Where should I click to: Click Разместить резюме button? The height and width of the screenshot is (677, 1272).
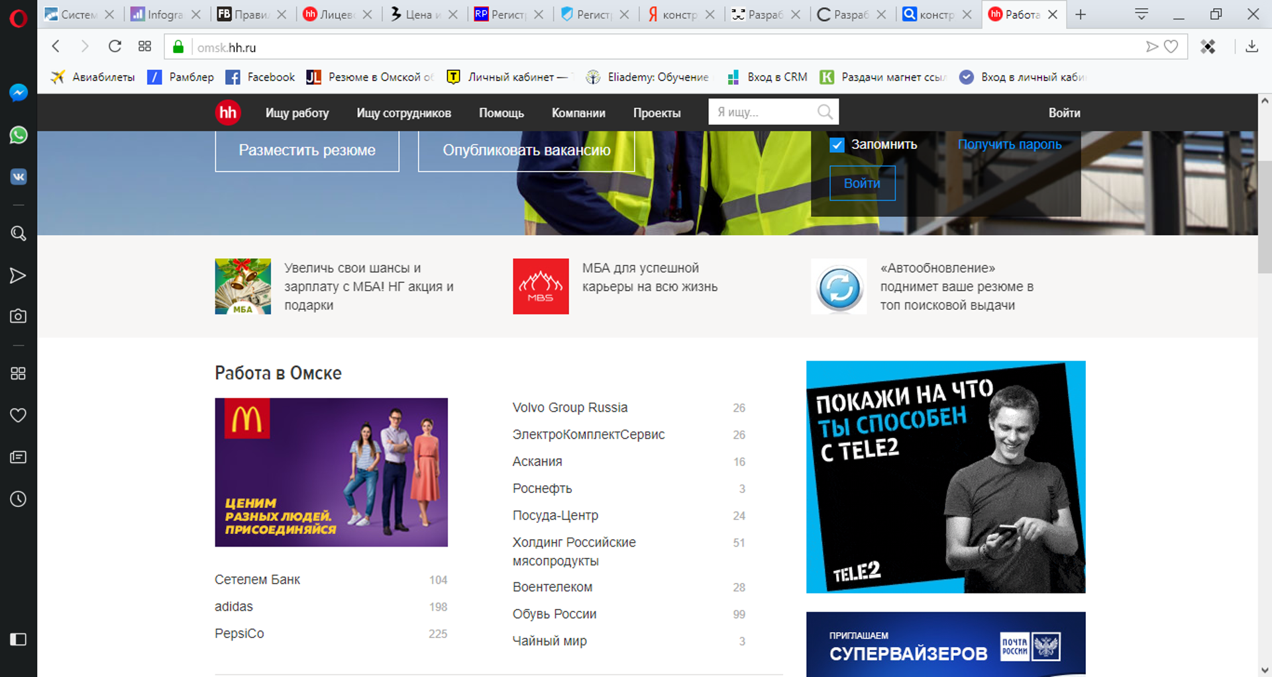pos(307,151)
